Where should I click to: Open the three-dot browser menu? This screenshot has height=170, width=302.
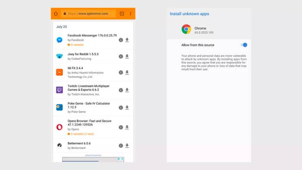(x=130, y=13)
